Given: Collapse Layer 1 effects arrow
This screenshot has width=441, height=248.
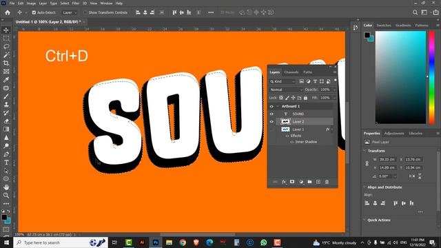Looking at the screenshot, I should tap(332, 130).
